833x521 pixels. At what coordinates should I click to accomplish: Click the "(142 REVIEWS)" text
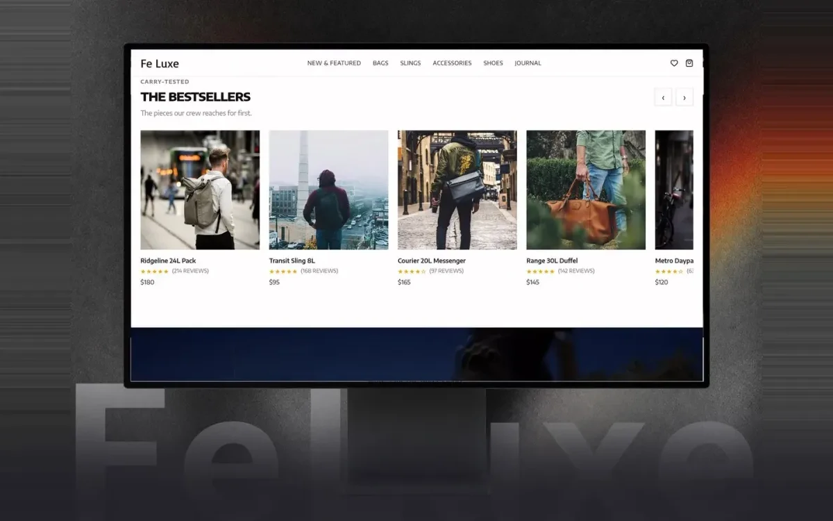(x=576, y=271)
